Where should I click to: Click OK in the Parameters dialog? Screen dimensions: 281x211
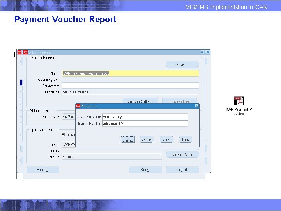[128, 139]
